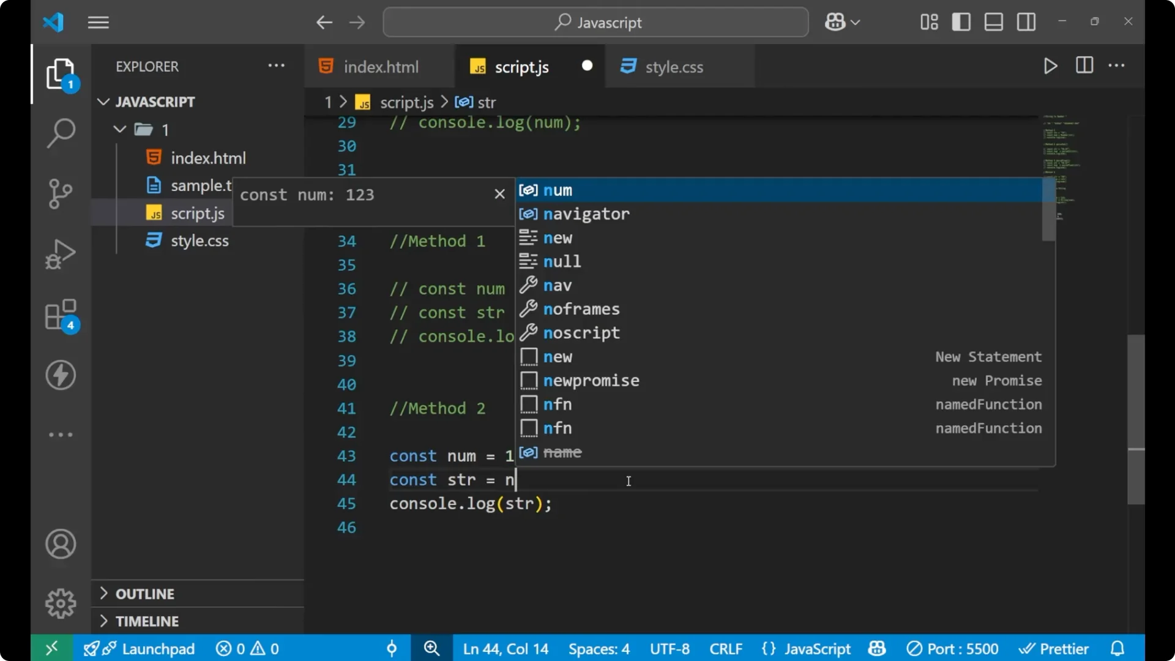
Task: Open the Accounts menu in the activity bar
Action: coord(60,544)
